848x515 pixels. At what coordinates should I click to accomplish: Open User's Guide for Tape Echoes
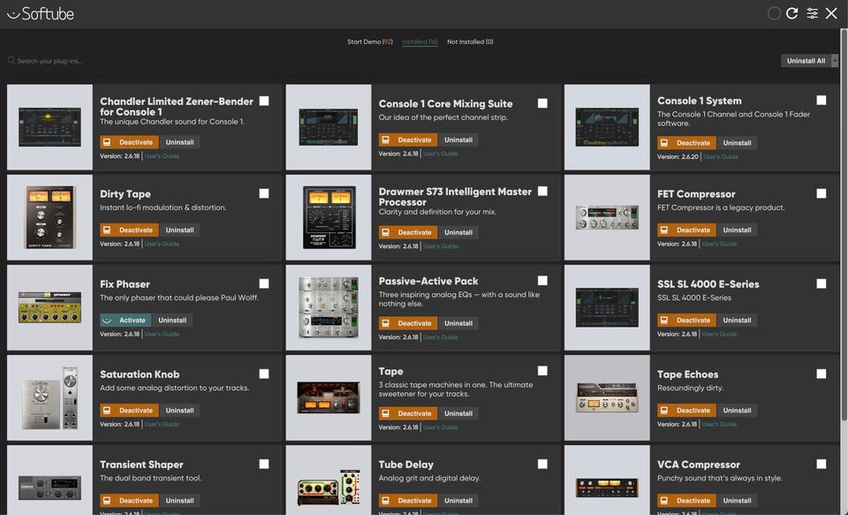pyautogui.click(x=719, y=424)
